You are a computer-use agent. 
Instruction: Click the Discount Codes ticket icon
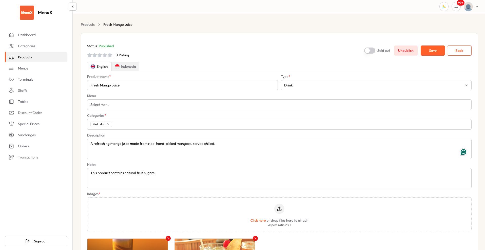coord(11,113)
